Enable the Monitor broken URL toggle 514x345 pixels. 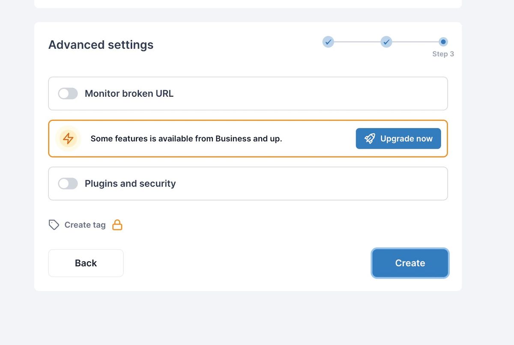68,94
